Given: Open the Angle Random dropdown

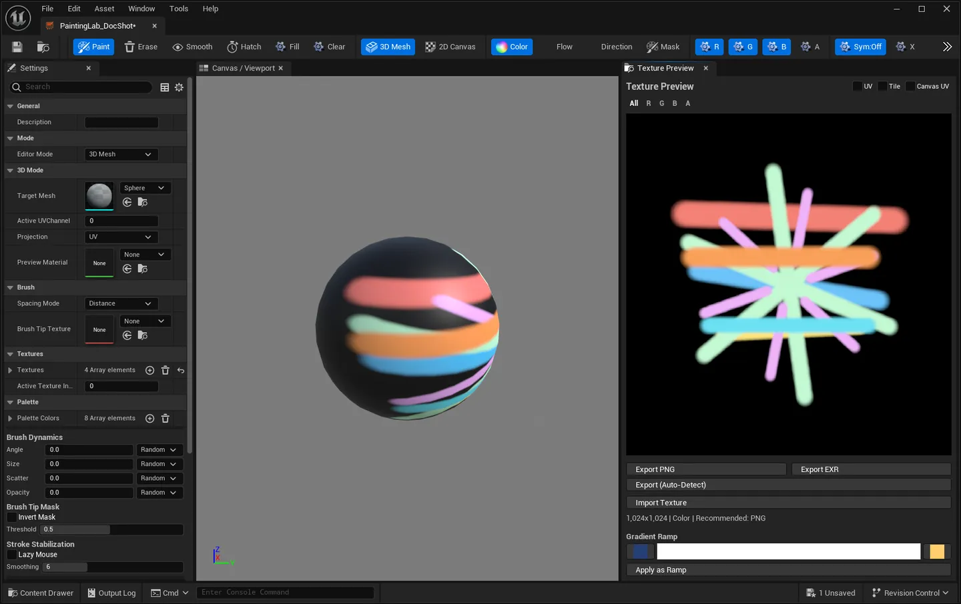Looking at the screenshot, I should pos(159,450).
